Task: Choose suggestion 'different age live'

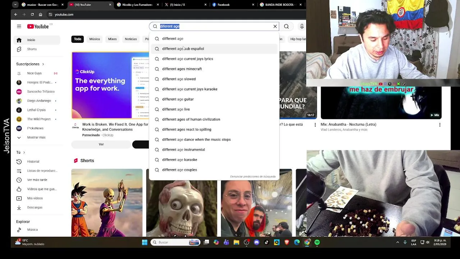Action: [x=214, y=109]
